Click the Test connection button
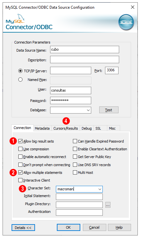Screen dimensions: 141x239 (x=109, y=110)
